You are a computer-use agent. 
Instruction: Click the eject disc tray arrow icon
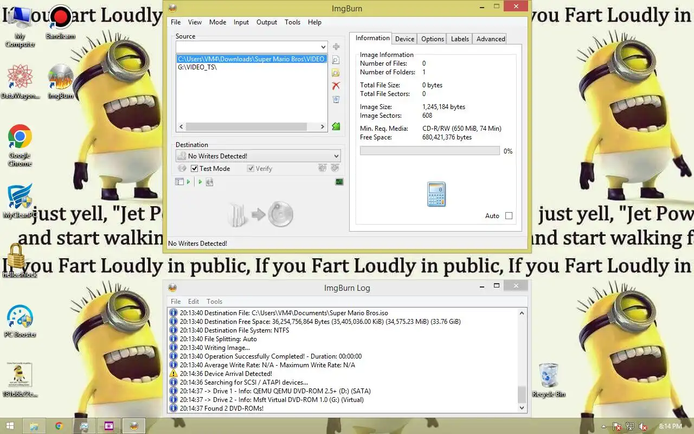pos(335,169)
